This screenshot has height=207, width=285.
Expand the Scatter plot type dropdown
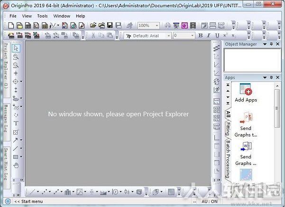(50, 191)
